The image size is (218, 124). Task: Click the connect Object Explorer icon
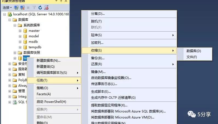tap(16, 7)
